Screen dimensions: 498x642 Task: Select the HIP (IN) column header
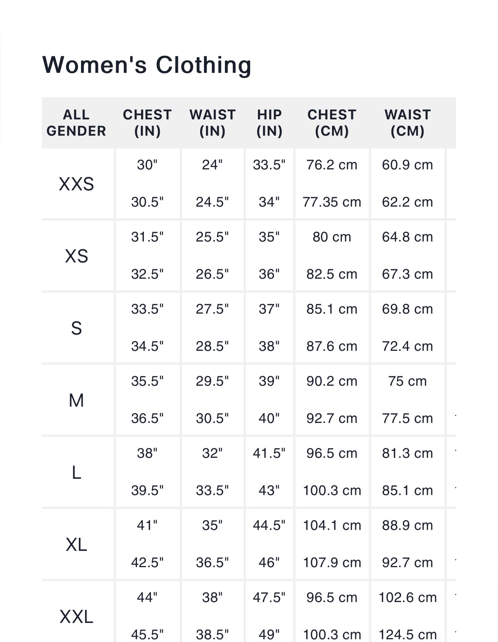pyautogui.click(x=270, y=123)
